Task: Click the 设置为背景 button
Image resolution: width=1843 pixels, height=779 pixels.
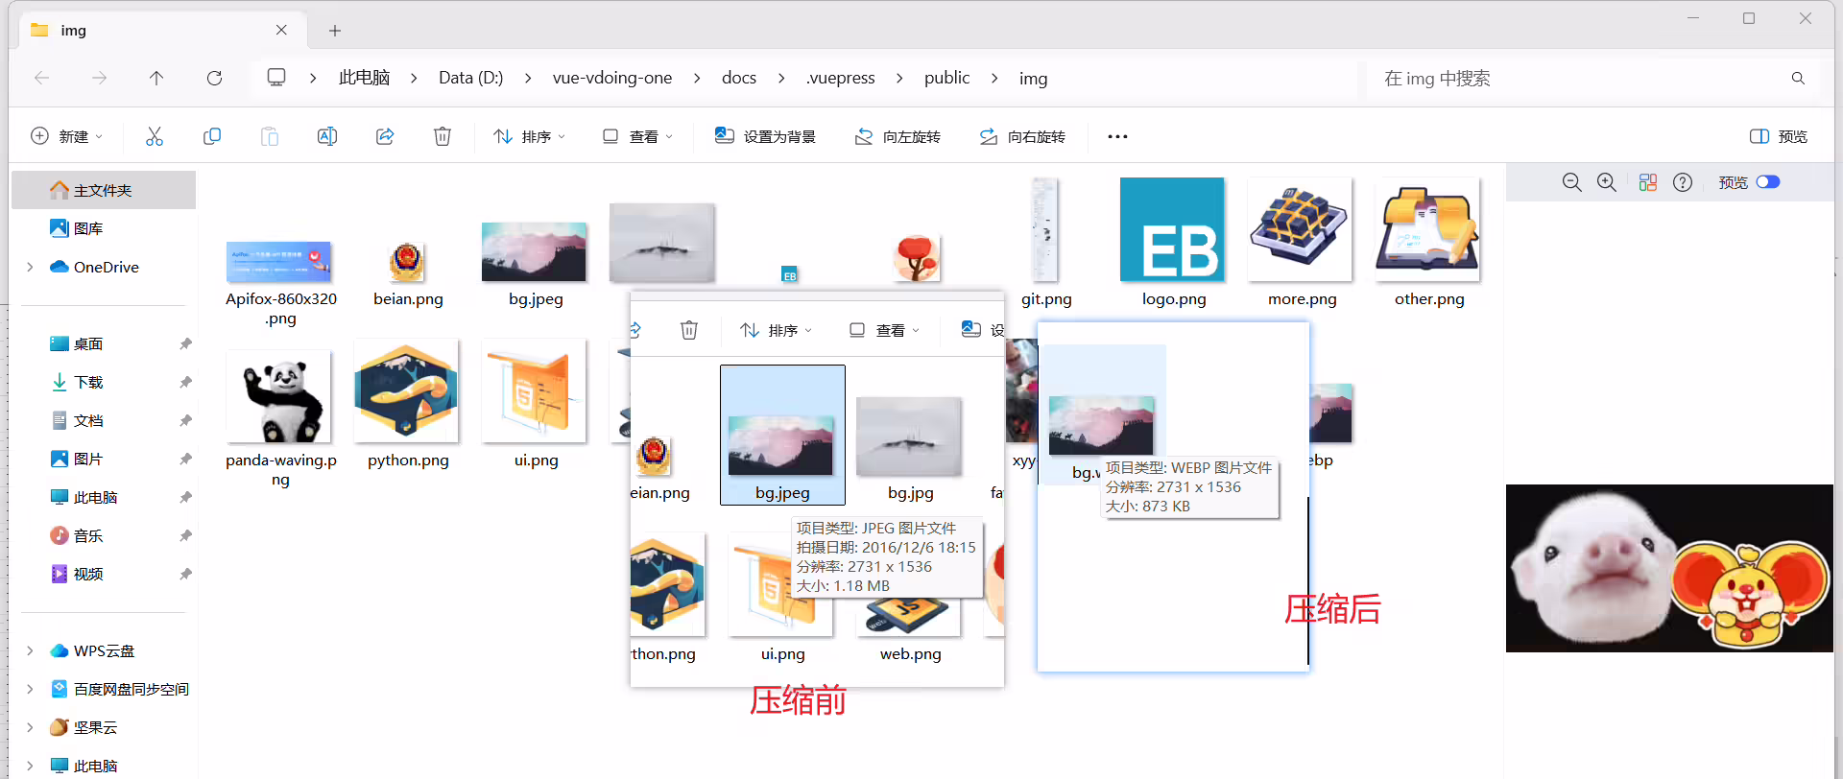Action: 765,136
